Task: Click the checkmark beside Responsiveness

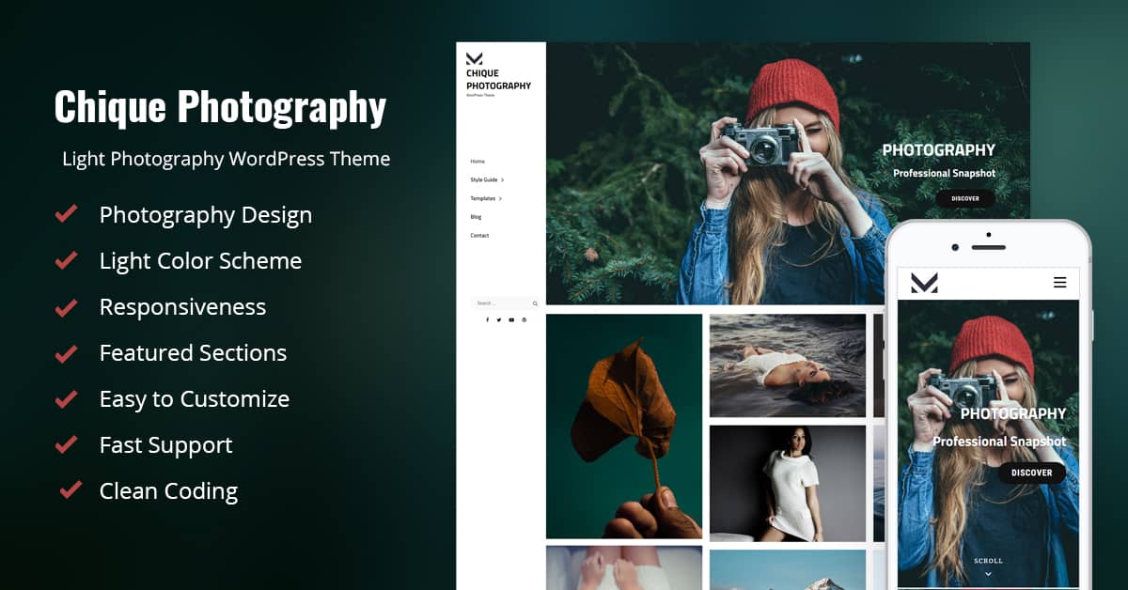Action: [x=66, y=306]
